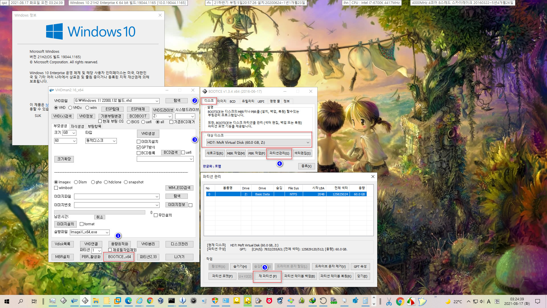
Task: Open the yellow sticky notes taskbar icon
Action: coord(107,301)
